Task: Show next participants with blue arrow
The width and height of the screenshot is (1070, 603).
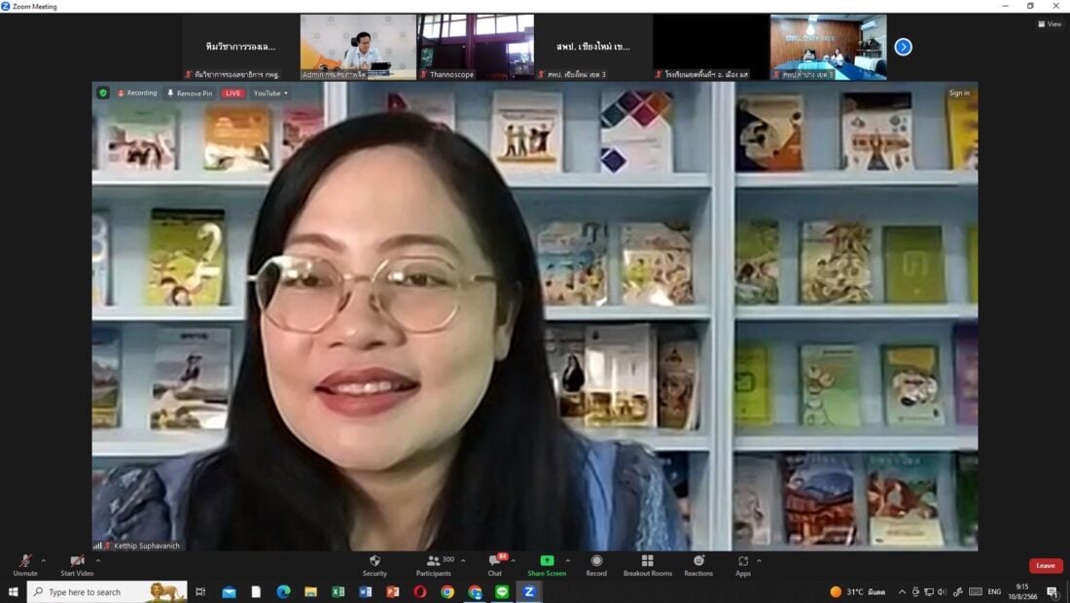Action: [x=904, y=47]
